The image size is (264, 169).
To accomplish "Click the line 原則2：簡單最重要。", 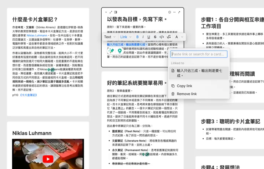I will 120,91.
